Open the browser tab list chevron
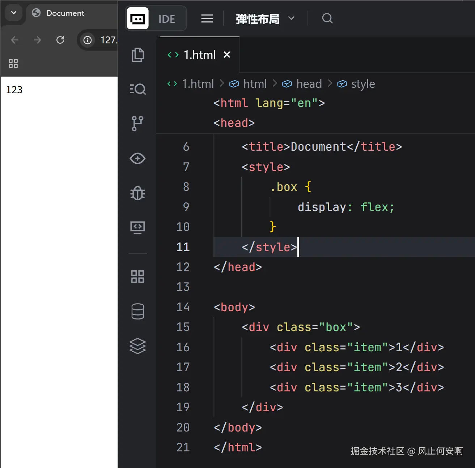The width and height of the screenshot is (475, 468). [x=14, y=13]
